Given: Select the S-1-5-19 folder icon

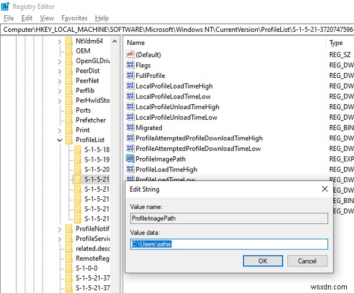Looking at the screenshot, I should point(78,160).
